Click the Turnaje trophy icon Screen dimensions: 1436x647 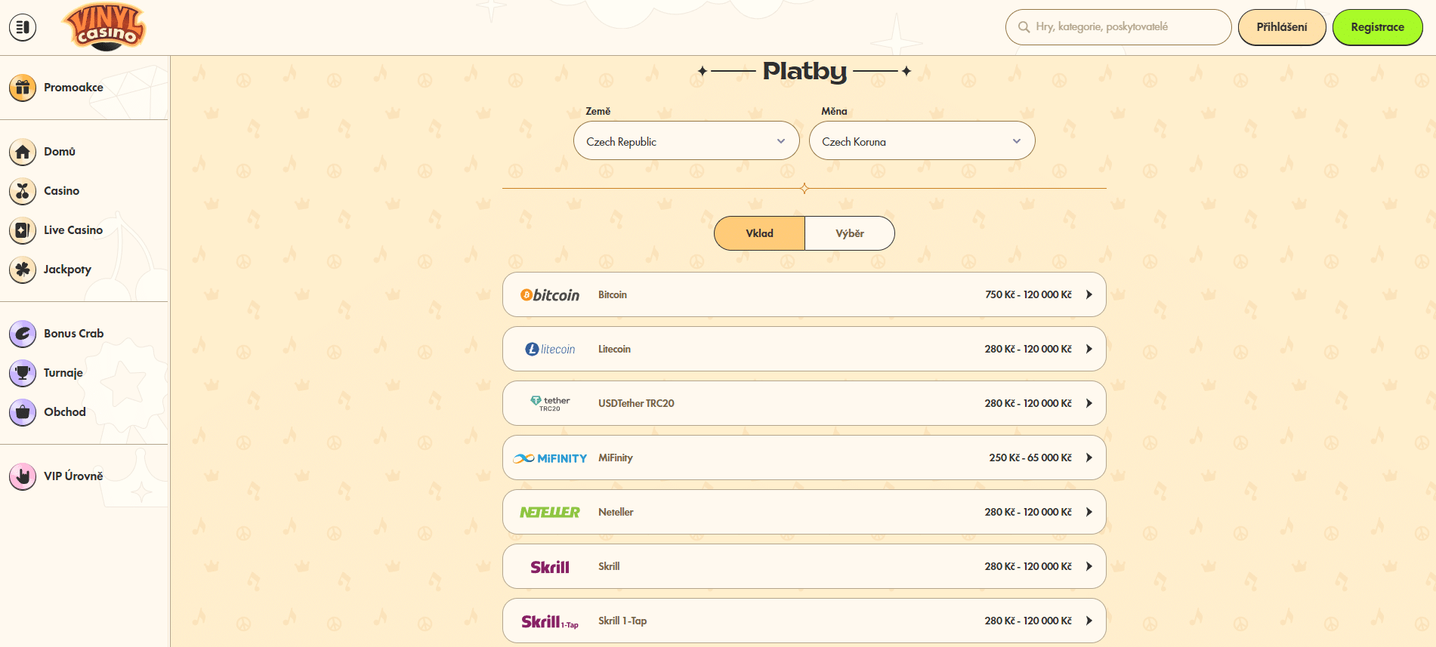coord(23,373)
